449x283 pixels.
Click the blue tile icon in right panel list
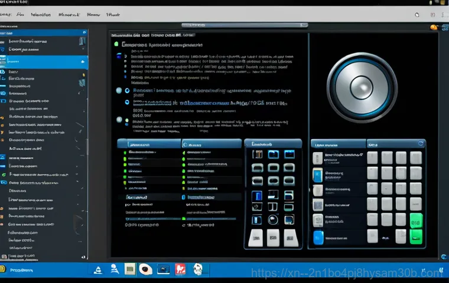tap(318, 175)
